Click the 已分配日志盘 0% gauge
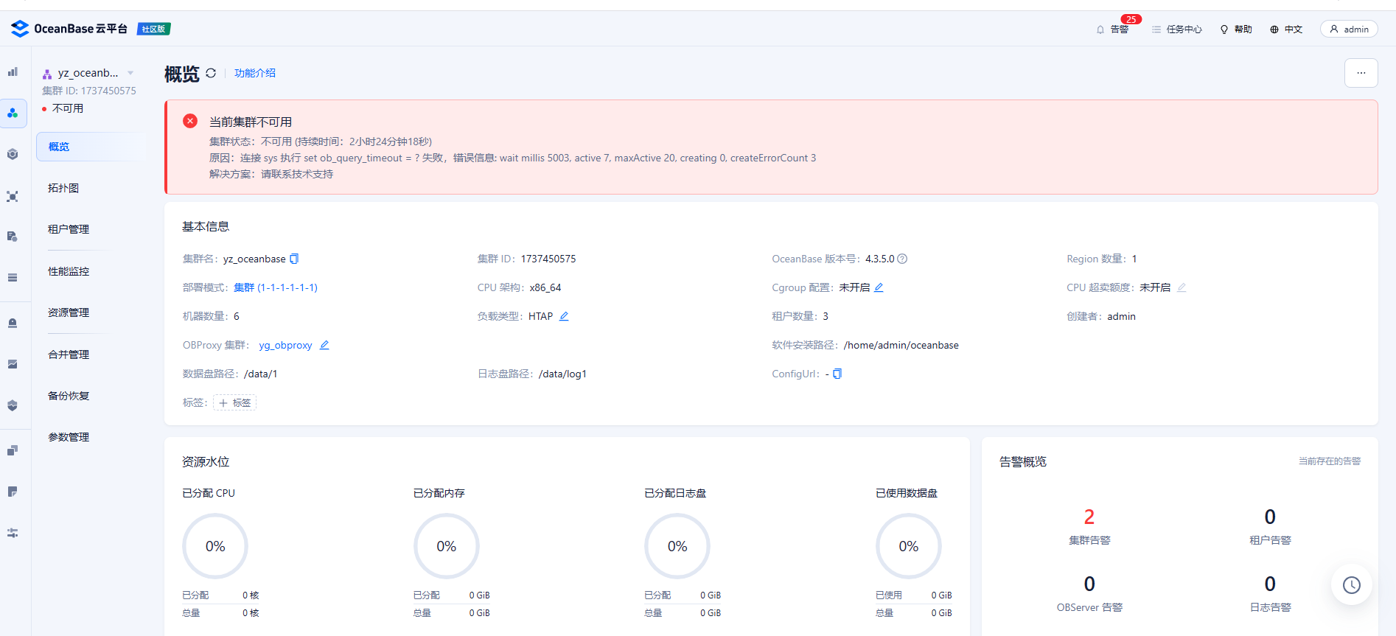1396x636 pixels. click(677, 546)
